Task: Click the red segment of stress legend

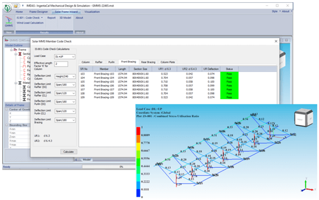Action: pos(138,131)
